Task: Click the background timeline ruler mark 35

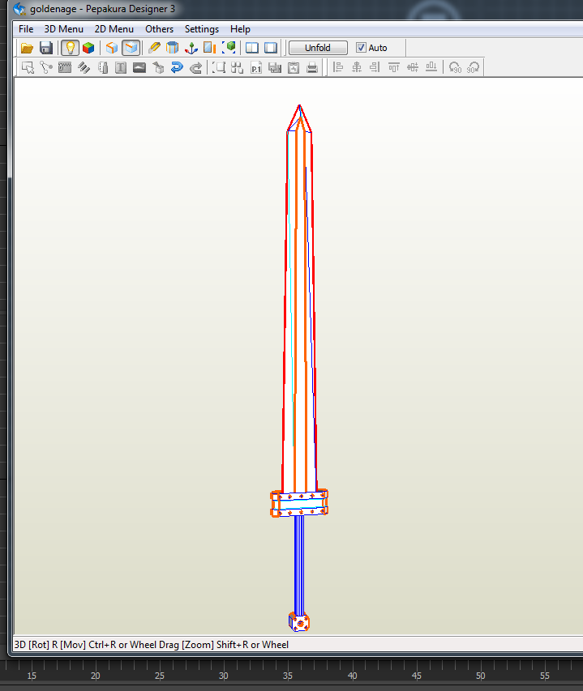Action: [x=288, y=676]
